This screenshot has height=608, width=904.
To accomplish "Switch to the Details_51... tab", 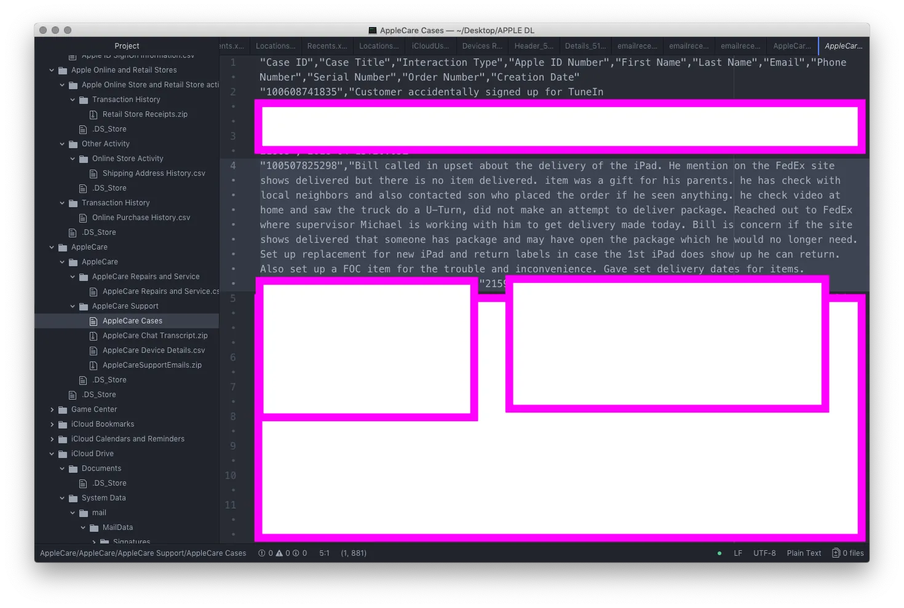I will pyautogui.click(x=585, y=46).
